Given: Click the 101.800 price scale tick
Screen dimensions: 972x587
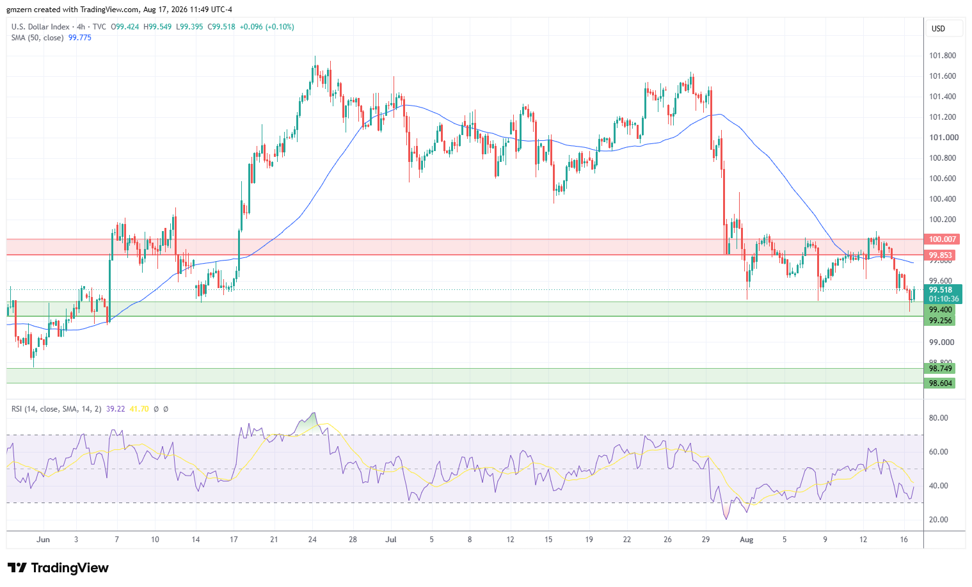Looking at the screenshot, I should pyautogui.click(x=943, y=56).
